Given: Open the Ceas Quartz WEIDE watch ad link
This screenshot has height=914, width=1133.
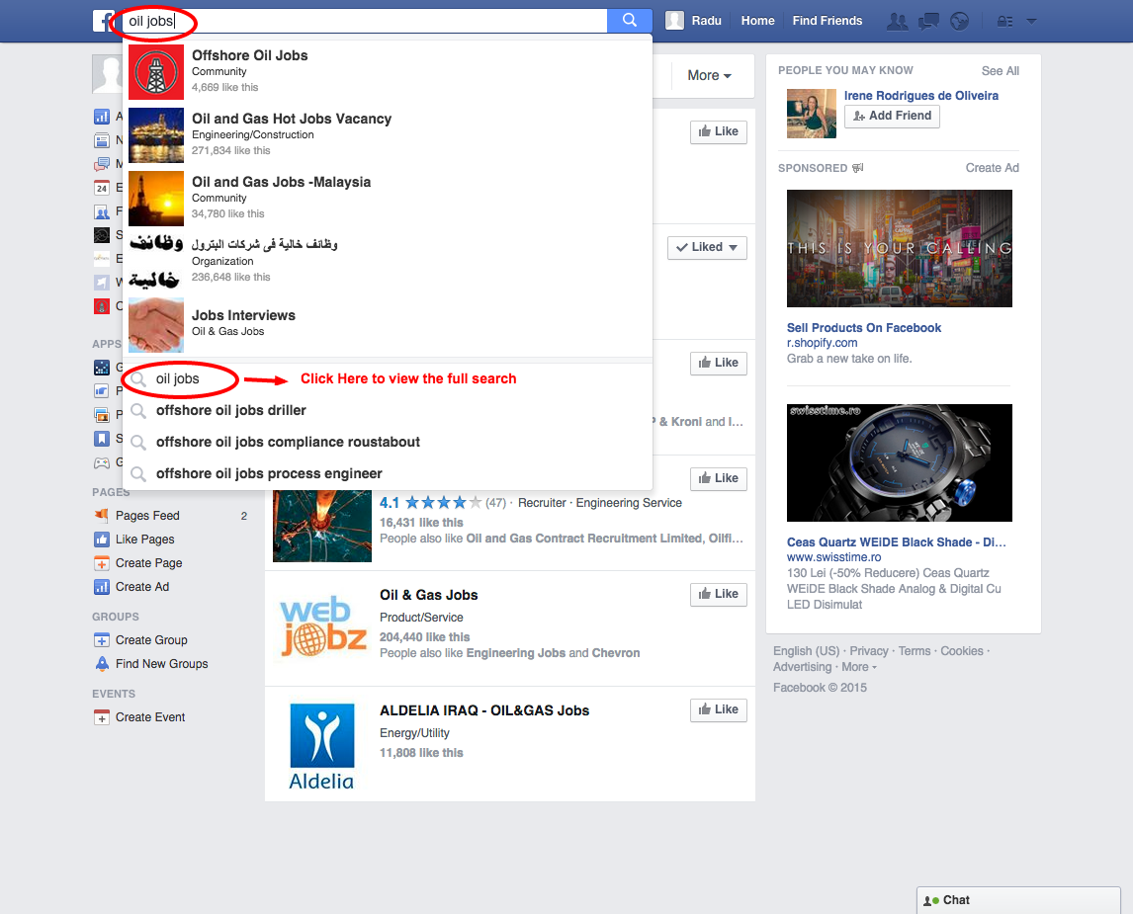Looking at the screenshot, I should (896, 542).
